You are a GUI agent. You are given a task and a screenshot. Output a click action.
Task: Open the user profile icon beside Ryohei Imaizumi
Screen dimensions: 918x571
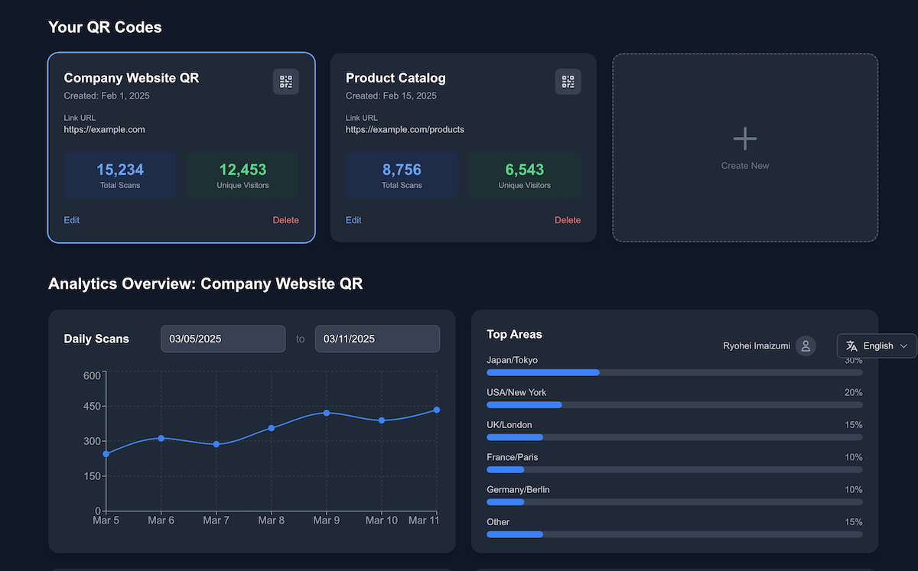(x=805, y=346)
